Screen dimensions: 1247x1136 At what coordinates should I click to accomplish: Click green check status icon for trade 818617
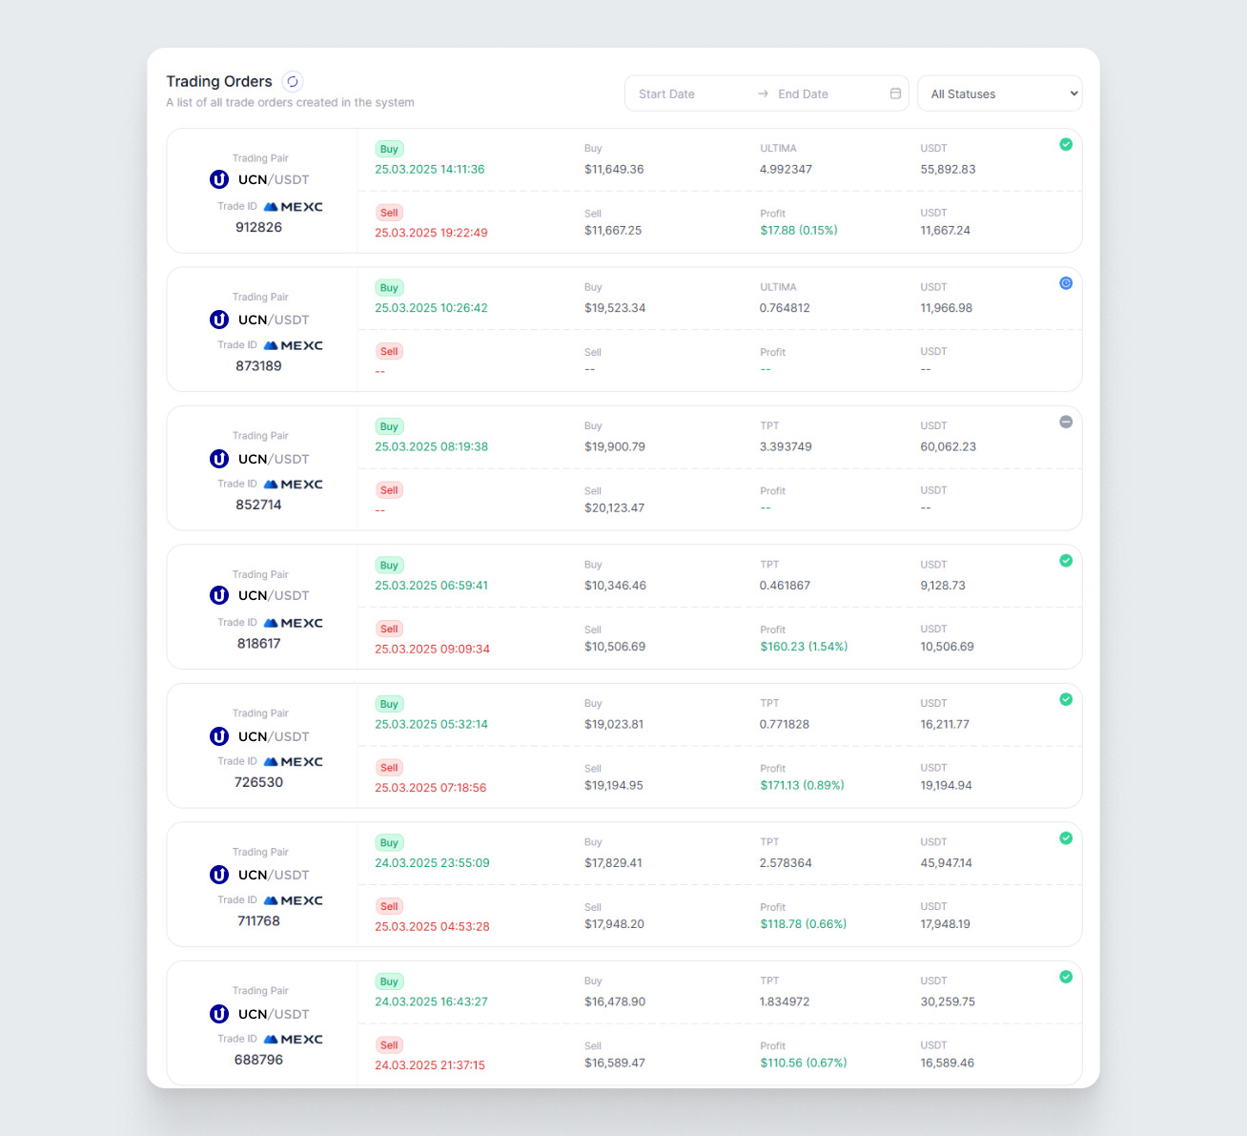(1066, 561)
